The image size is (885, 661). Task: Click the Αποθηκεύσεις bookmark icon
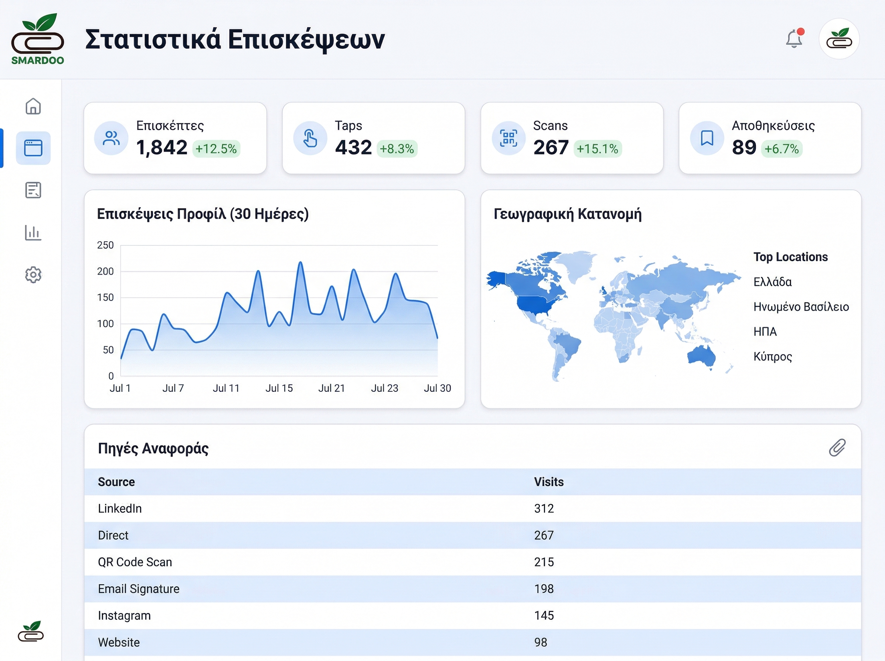706,138
